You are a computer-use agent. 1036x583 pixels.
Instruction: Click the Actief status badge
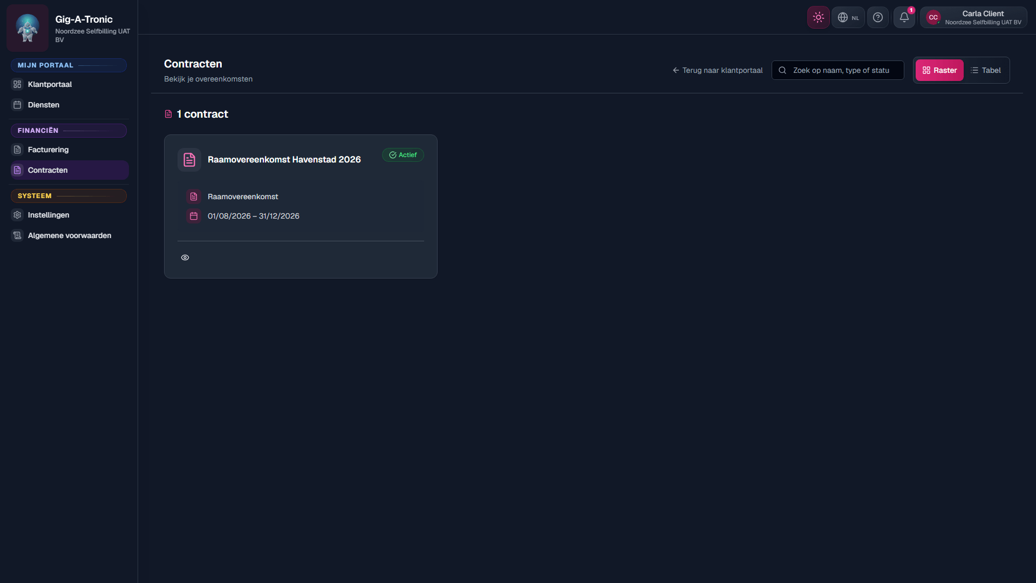click(403, 155)
